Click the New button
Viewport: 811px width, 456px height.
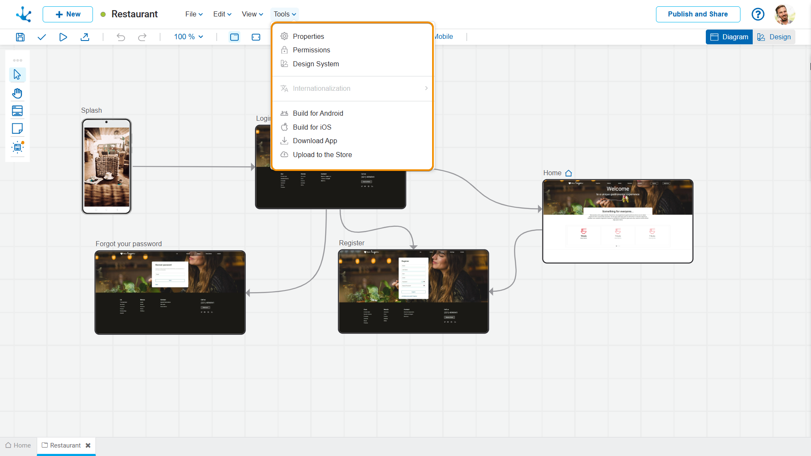click(68, 14)
